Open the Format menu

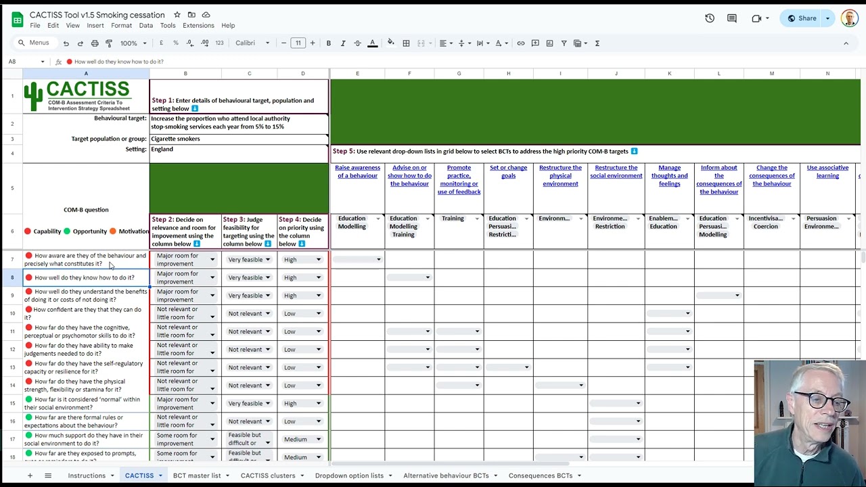pyautogui.click(x=122, y=26)
